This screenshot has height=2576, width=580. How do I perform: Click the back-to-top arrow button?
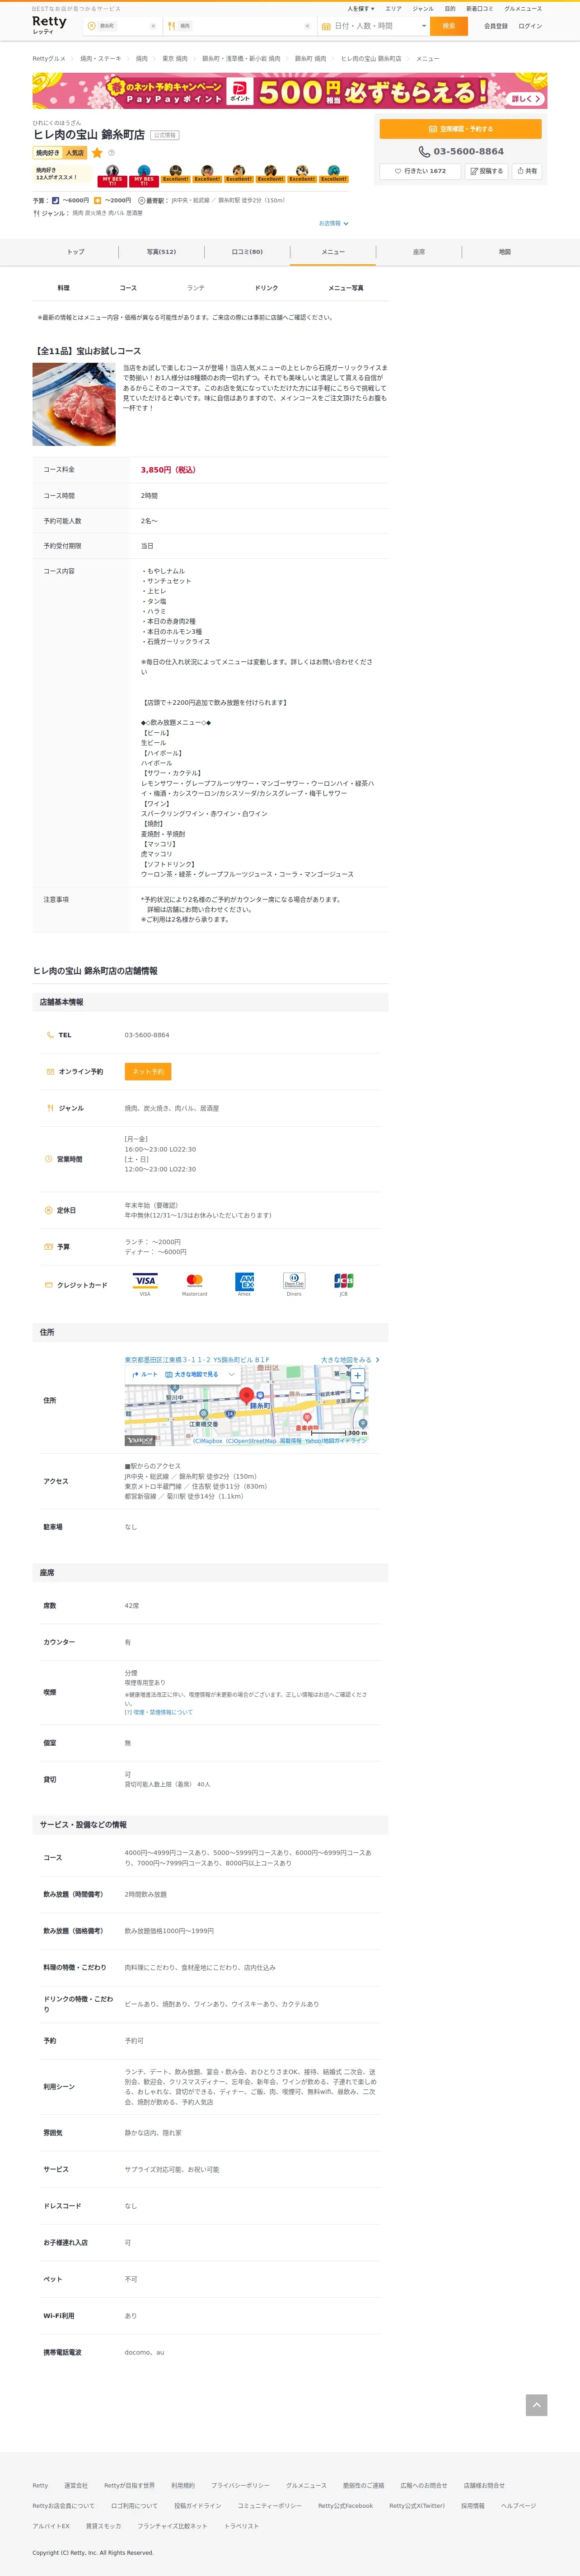click(536, 2405)
